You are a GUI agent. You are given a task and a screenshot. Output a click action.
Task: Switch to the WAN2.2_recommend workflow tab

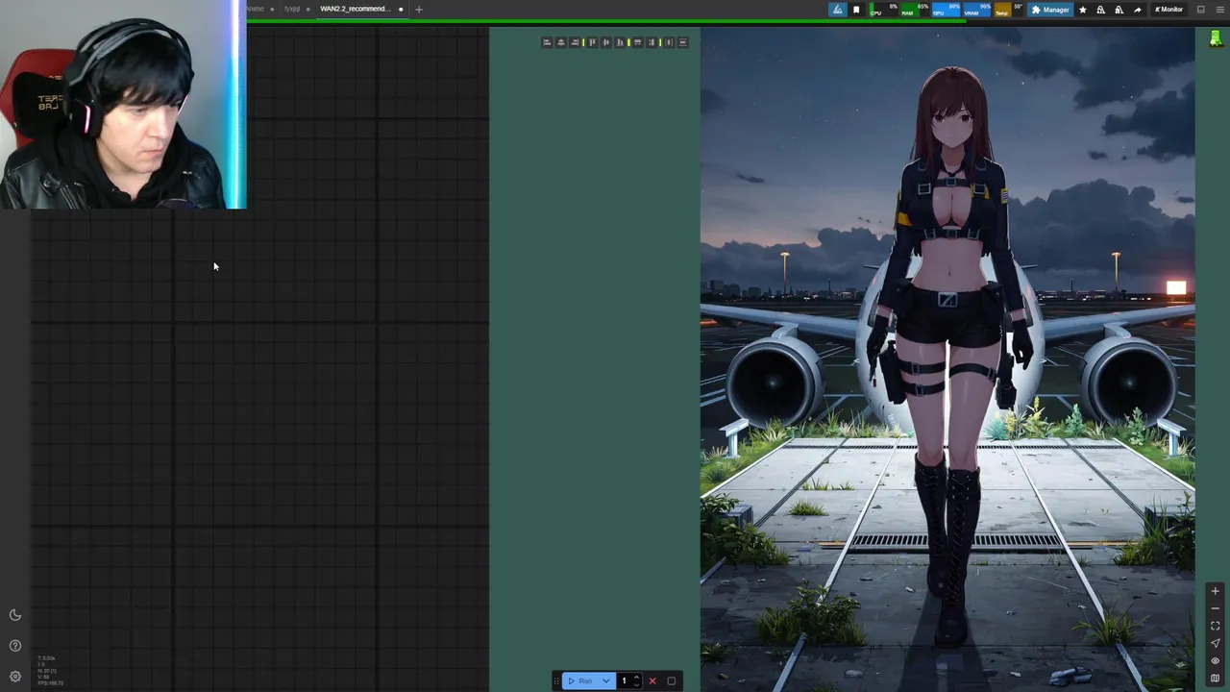tap(356, 9)
